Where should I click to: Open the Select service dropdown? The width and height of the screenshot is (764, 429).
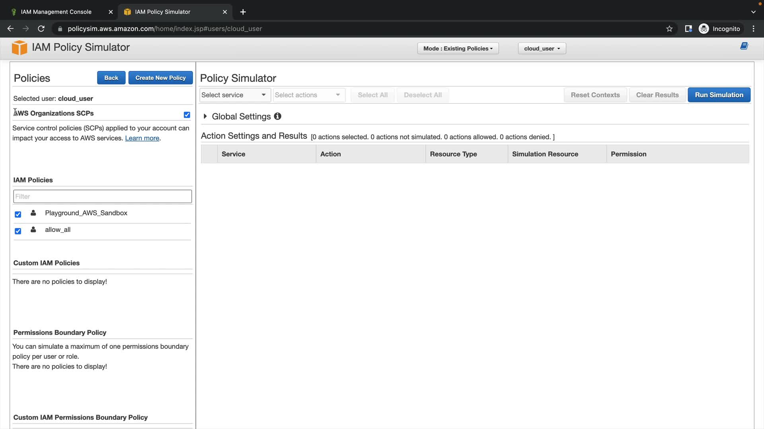234,95
